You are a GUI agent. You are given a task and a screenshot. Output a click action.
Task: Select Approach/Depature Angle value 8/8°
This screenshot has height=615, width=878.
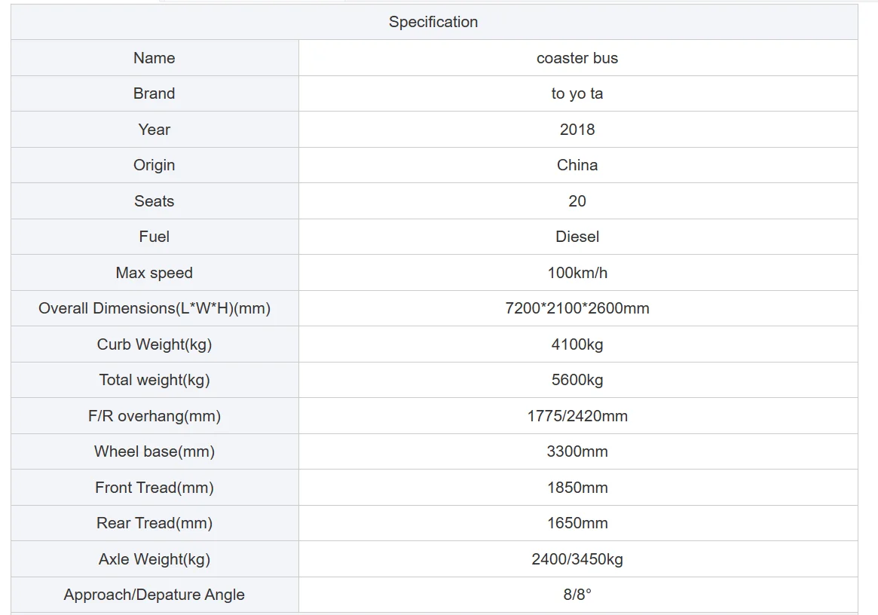(577, 595)
